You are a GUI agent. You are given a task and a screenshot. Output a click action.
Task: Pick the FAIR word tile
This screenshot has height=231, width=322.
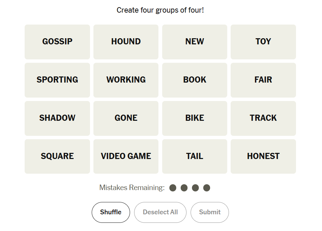tap(263, 80)
